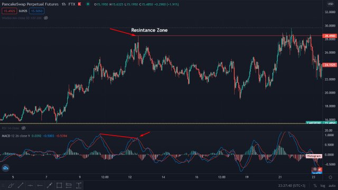Click the 14 date label on time axis
The image size is (338, 190).
tap(163, 177)
